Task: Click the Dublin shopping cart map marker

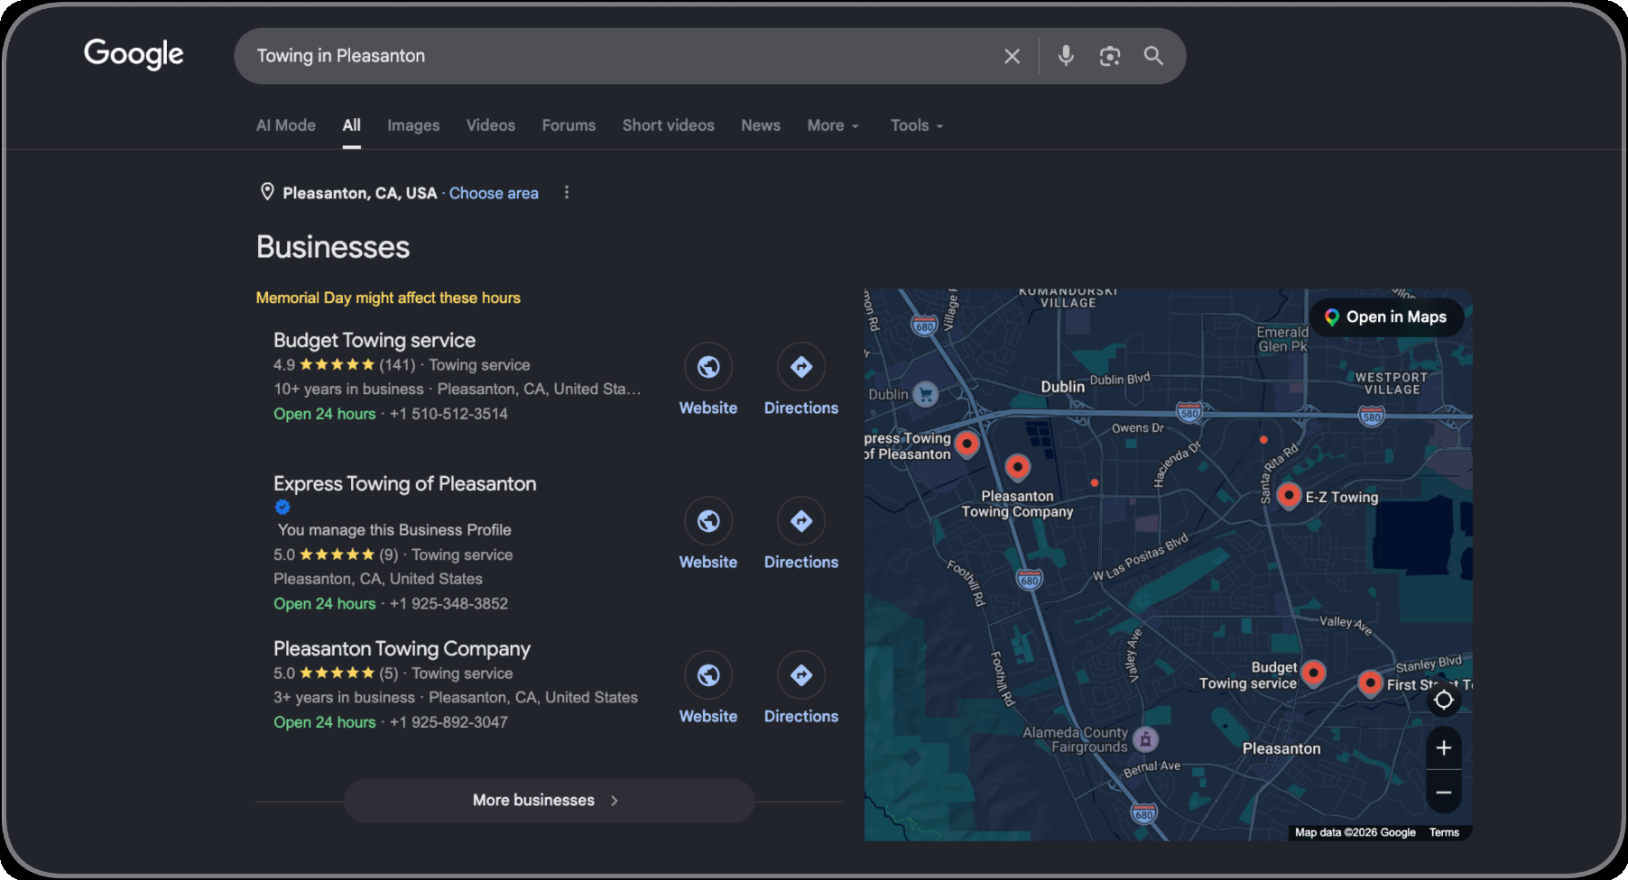Action: click(925, 394)
